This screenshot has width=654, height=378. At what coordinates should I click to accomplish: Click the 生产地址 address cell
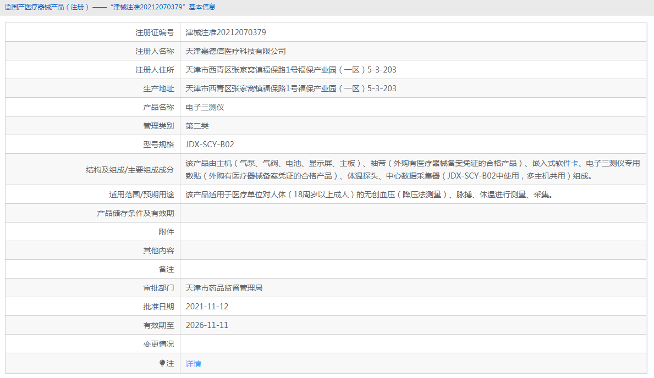tap(290, 88)
